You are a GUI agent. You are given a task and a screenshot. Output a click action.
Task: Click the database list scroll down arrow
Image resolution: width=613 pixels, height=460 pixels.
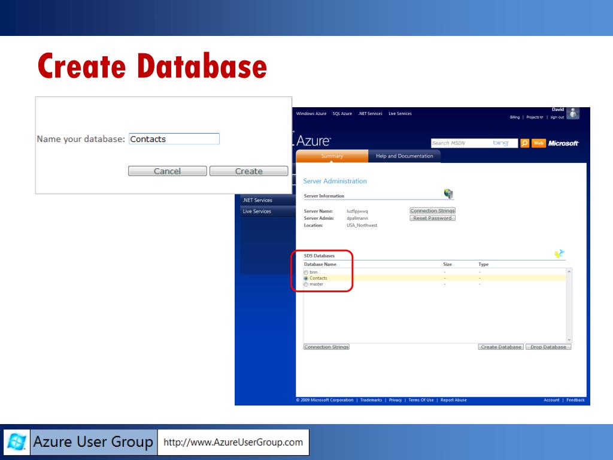coord(569,340)
